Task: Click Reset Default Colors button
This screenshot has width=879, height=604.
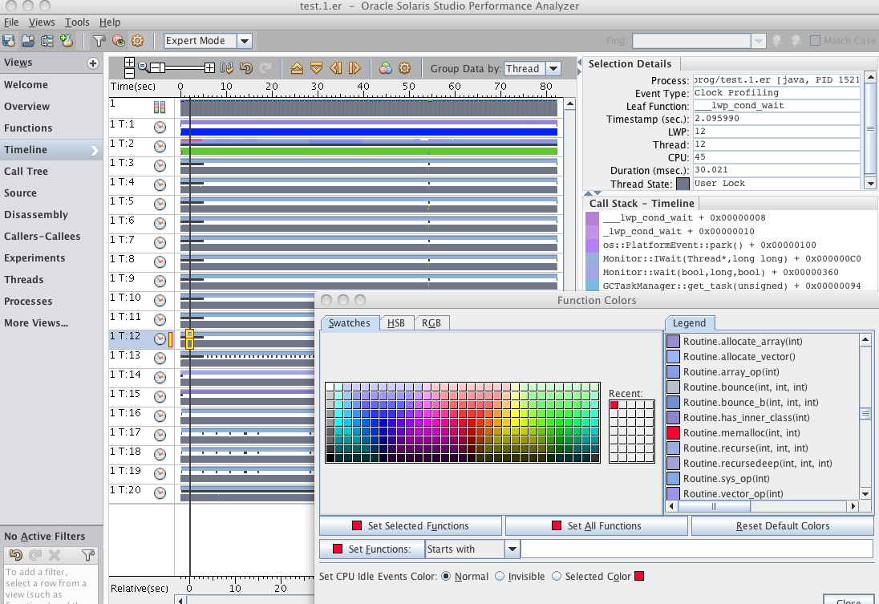Action: click(783, 525)
